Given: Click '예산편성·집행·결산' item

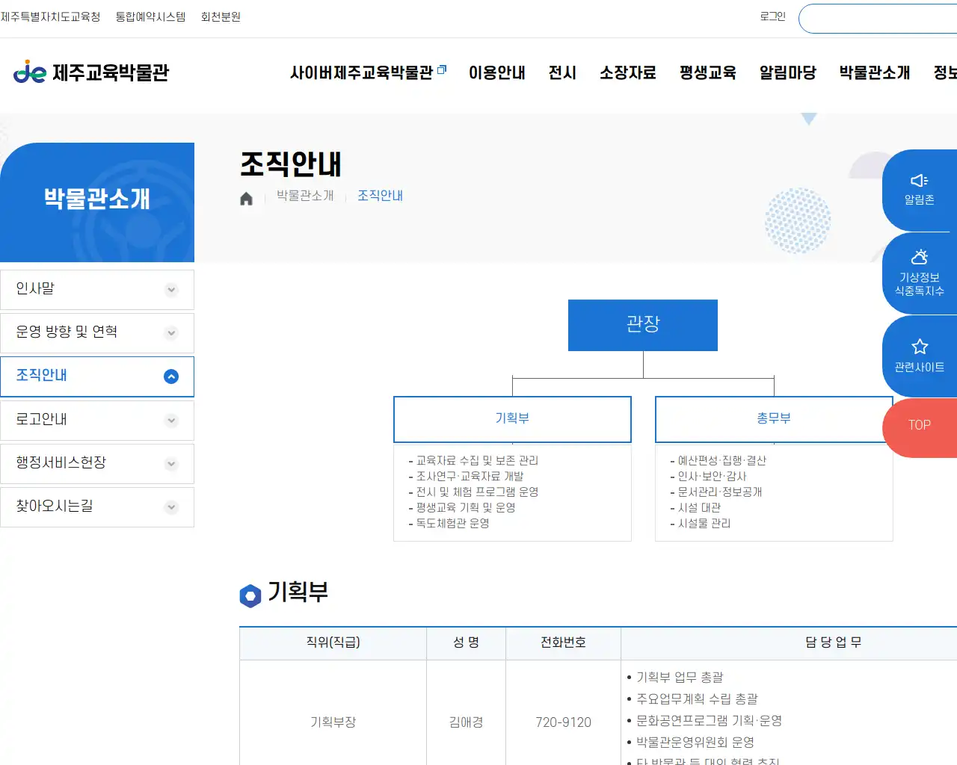Looking at the screenshot, I should point(721,461).
